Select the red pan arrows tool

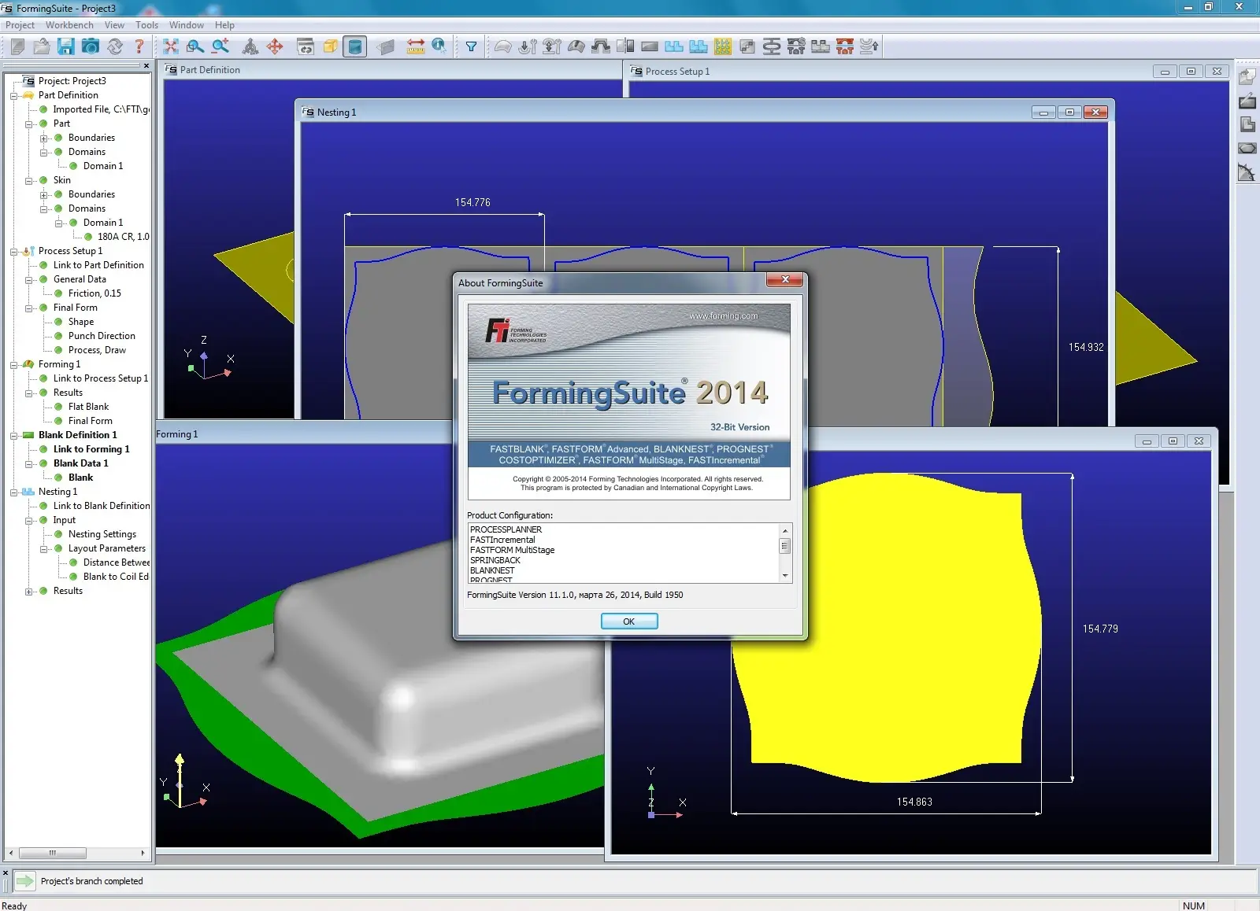pos(275,46)
